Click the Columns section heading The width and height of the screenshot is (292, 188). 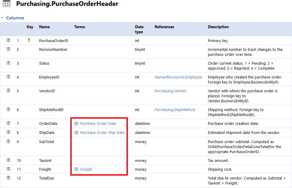point(15,18)
